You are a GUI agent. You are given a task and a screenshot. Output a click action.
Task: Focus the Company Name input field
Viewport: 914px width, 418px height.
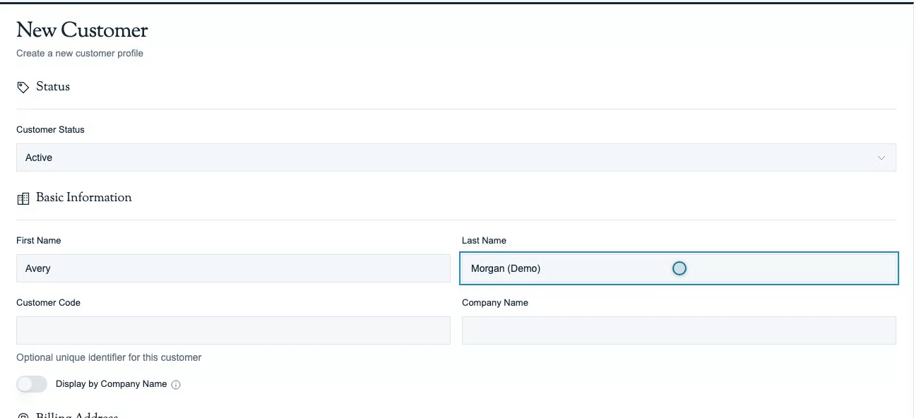tap(679, 330)
